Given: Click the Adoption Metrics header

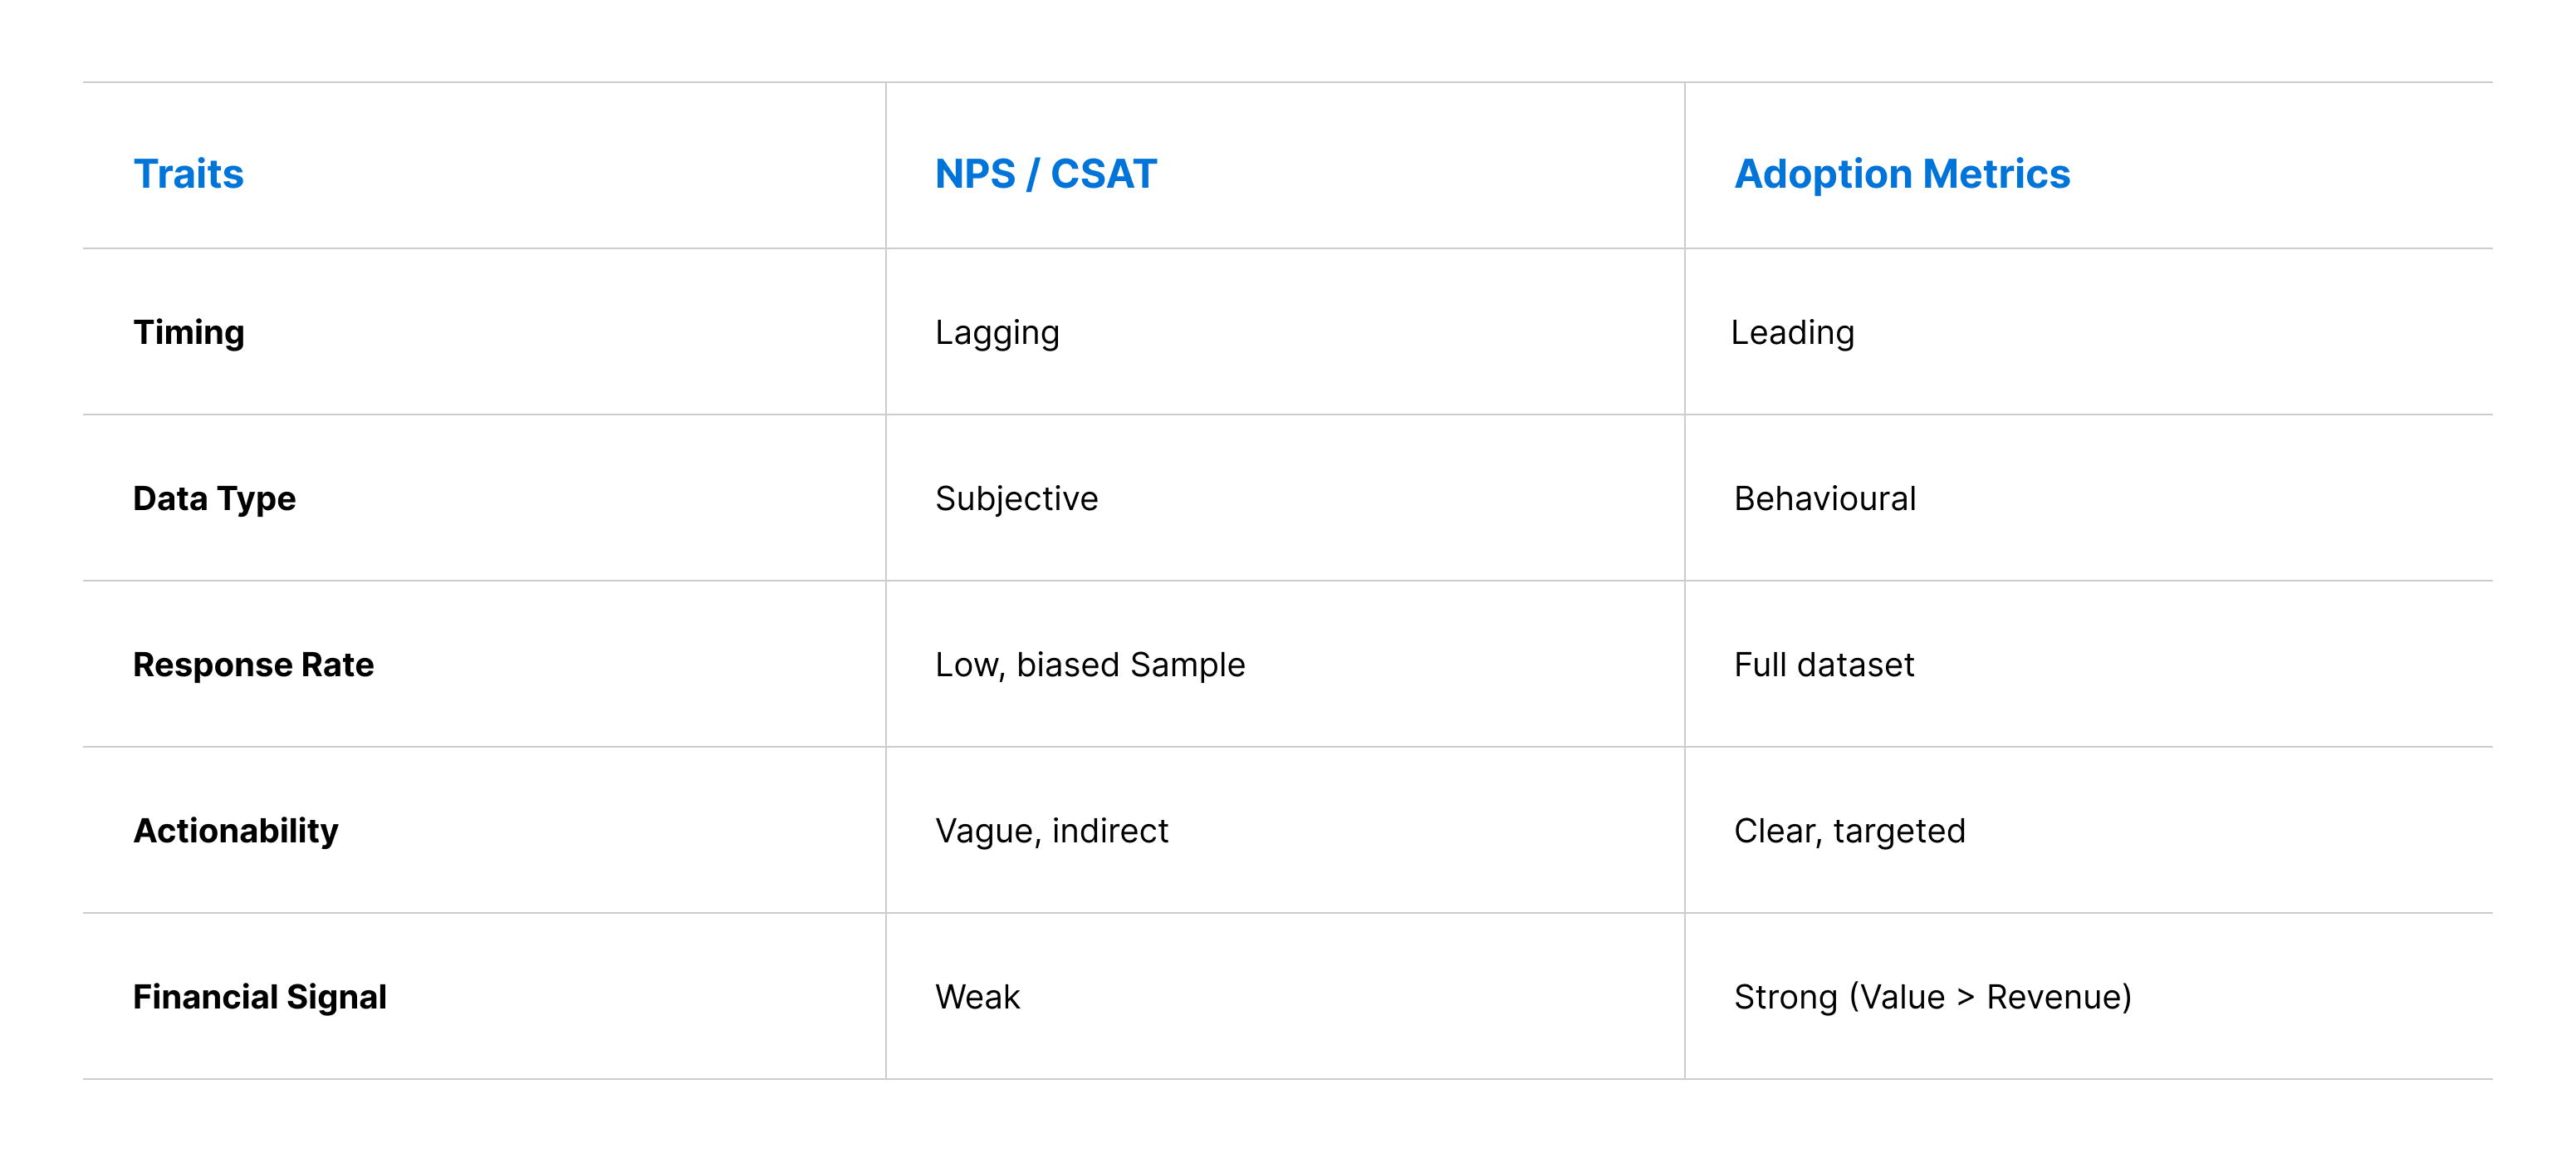Looking at the screenshot, I should click(1901, 174).
